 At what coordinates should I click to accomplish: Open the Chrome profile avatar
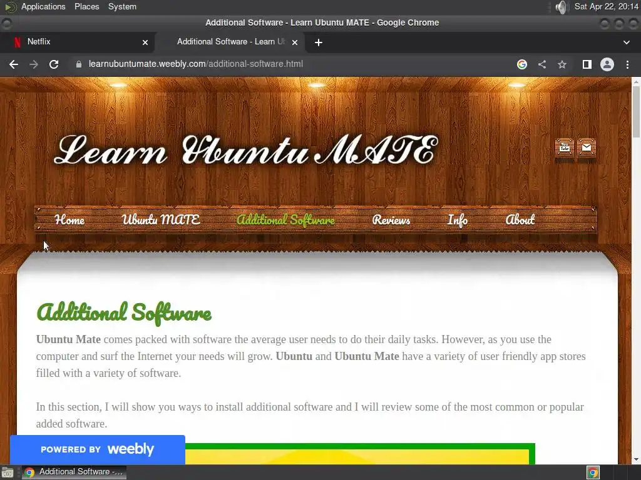607,64
